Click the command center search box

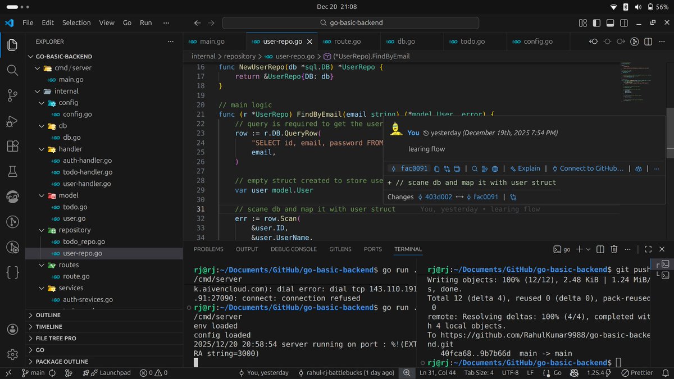pos(350,23)
